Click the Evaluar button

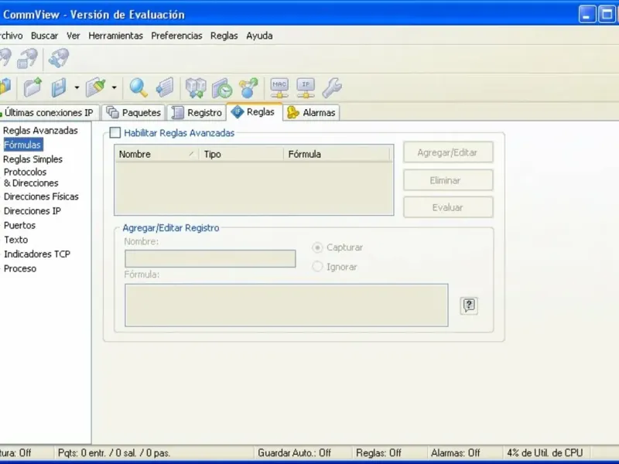tap(448, 207)
